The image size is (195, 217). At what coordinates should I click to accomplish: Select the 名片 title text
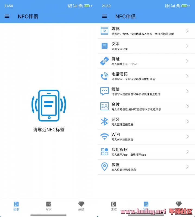point(116,104)
